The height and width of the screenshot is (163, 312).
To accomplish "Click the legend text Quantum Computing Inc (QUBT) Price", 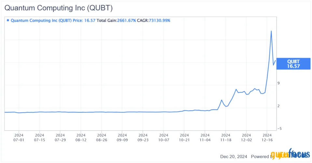I will (x=47, y=20).
